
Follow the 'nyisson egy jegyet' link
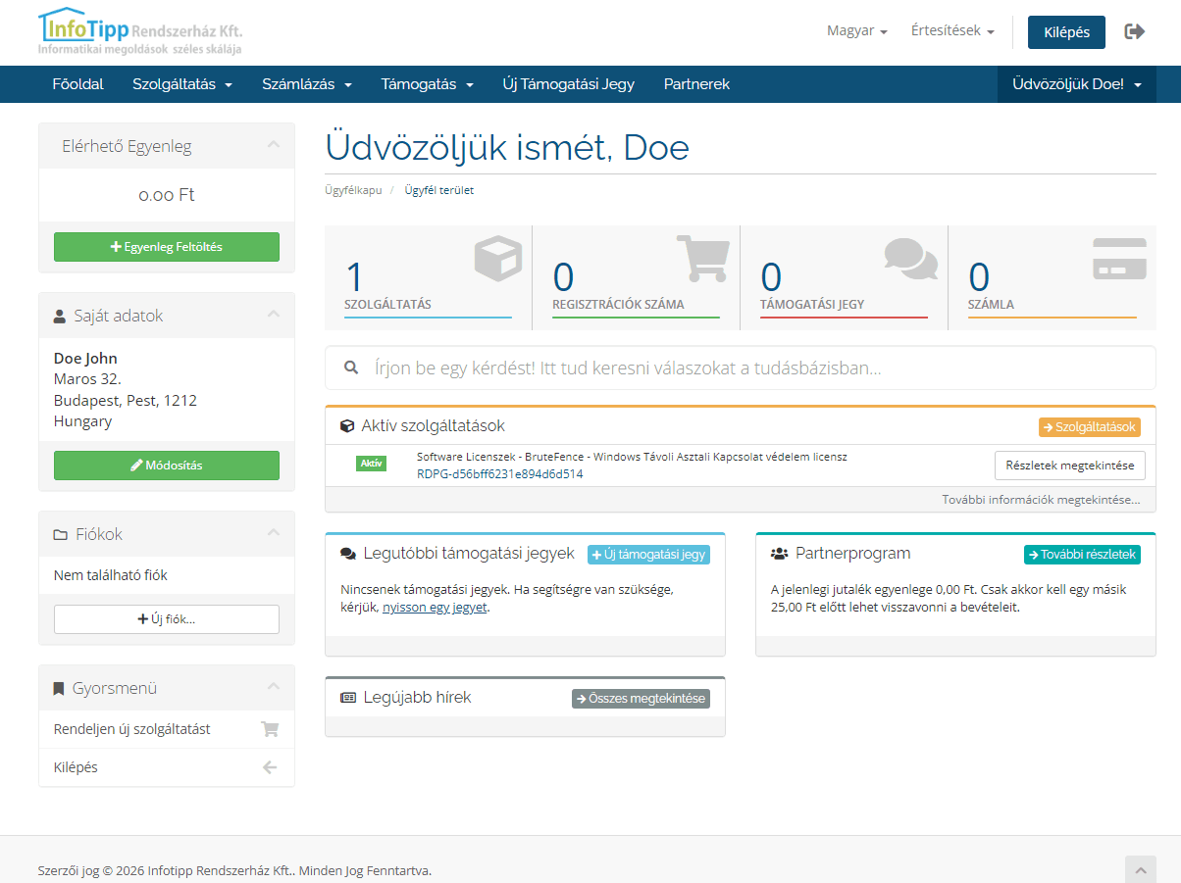point(435,608)
